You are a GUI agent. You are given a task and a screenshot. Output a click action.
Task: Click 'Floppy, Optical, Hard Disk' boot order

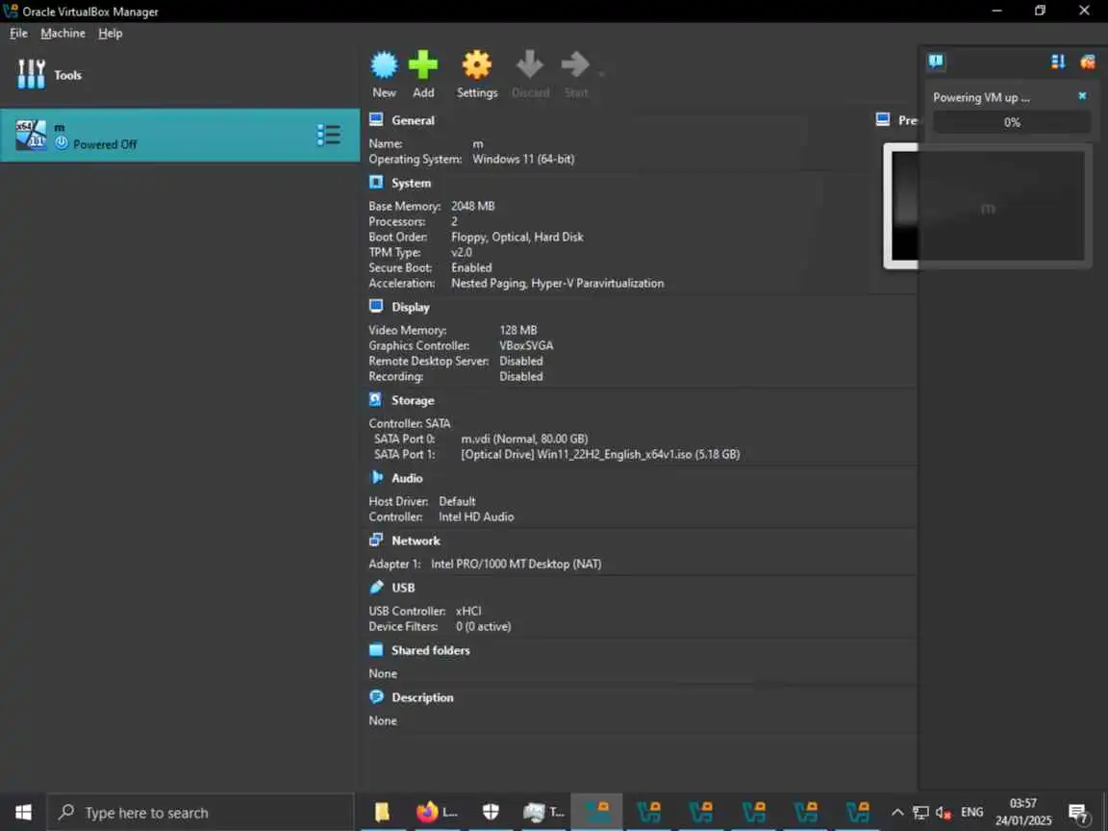point(517,237)
